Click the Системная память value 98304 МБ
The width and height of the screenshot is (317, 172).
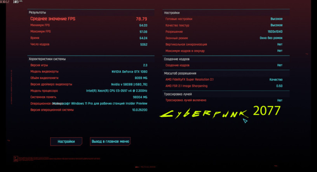point(140,97)
